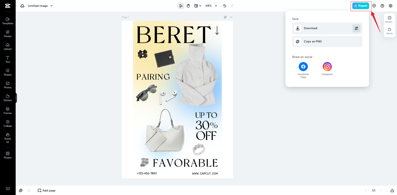Open the Frames panel
This screenshot has width=397, height=195.
7,111
